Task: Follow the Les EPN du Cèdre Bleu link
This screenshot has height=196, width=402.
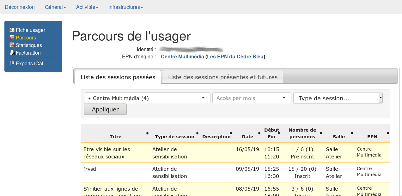Action: (235, 57)
